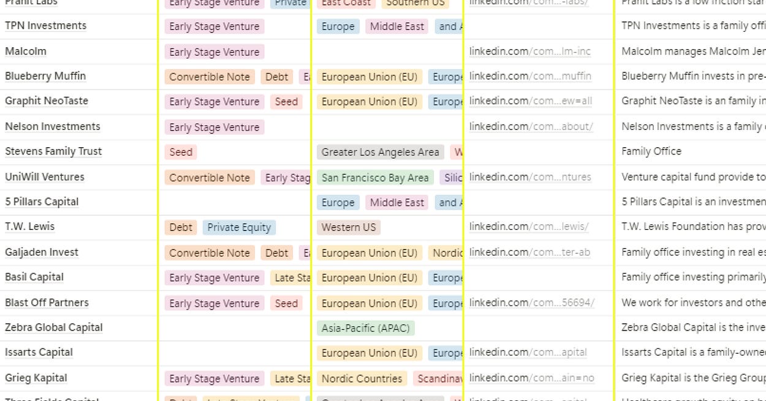Click Middle East tag in TPN Investments row
The height and width of the screenshot is (401, 766).
point(397,26)
